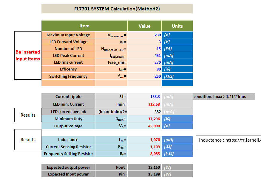Click the LED rms current label cell
Image resolution: width=261 pixels, height=180 pixels.
68,62
